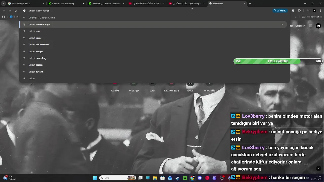
Task: Open the media controls playlist icon
Action: click(308, 11)
